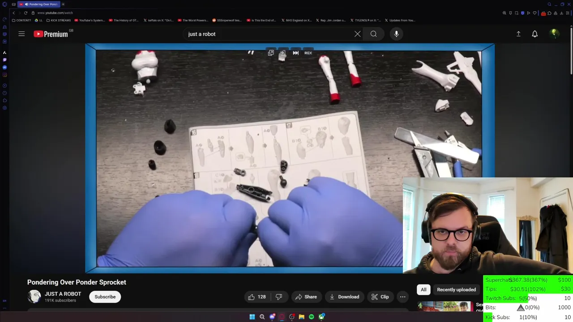This screenshot has width=573, height=322.
Task: Click the browser toolbar zoom magnifier icon
Action: (505, 13)
